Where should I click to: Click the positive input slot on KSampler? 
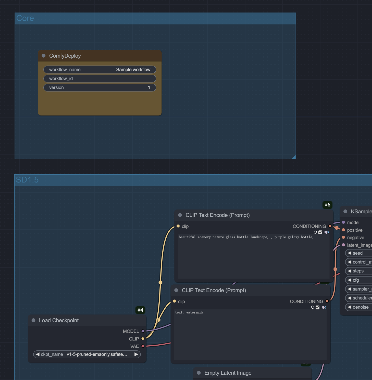[x=343, y=230]
